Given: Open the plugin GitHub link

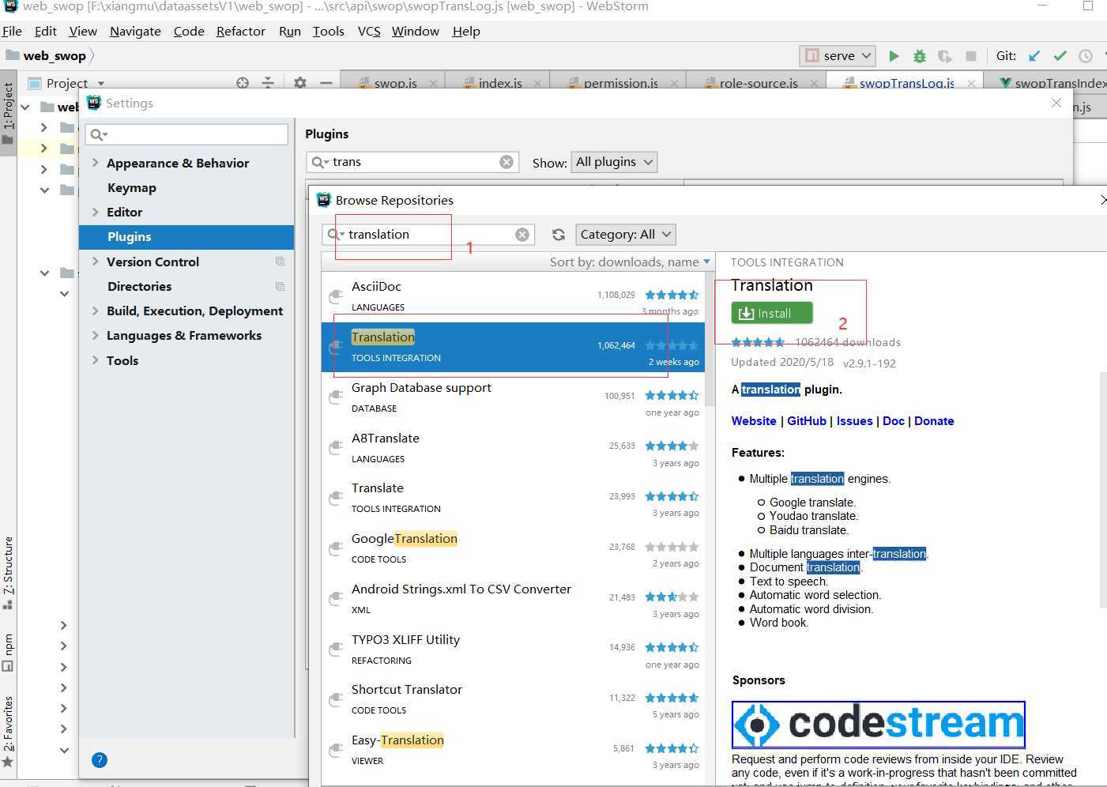Looking at the screenshot, I should pos(807,421).
